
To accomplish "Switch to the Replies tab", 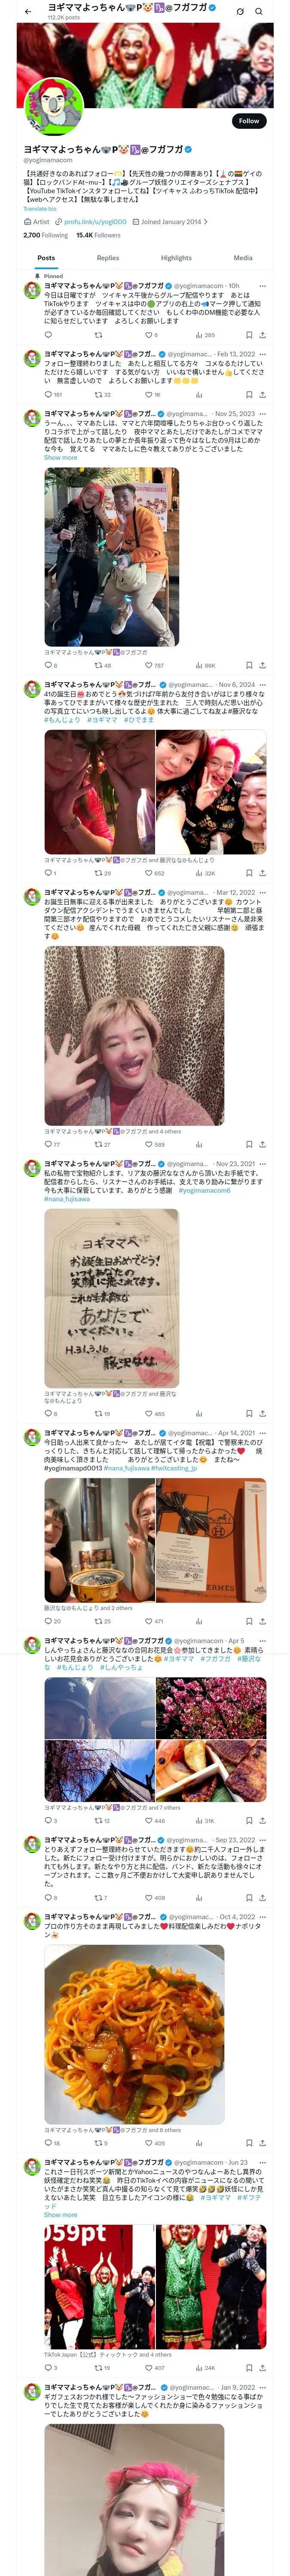I will 108,258.
